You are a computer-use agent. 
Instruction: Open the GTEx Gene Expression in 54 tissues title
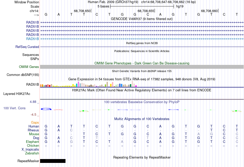(142, 79)
